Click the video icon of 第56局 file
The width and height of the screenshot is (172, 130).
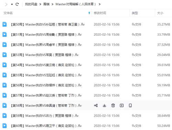click(x=4, y=85)
